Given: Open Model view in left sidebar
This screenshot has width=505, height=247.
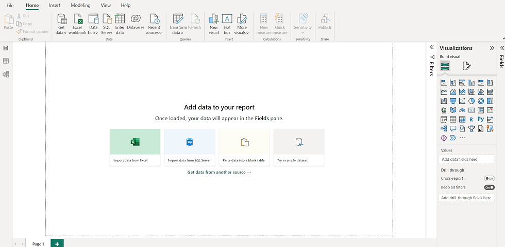Looking at the screenshot, I should click(x=6, y=74).
